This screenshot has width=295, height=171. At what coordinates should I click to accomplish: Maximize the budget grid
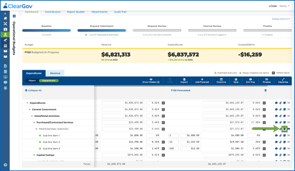pos(283,81)
